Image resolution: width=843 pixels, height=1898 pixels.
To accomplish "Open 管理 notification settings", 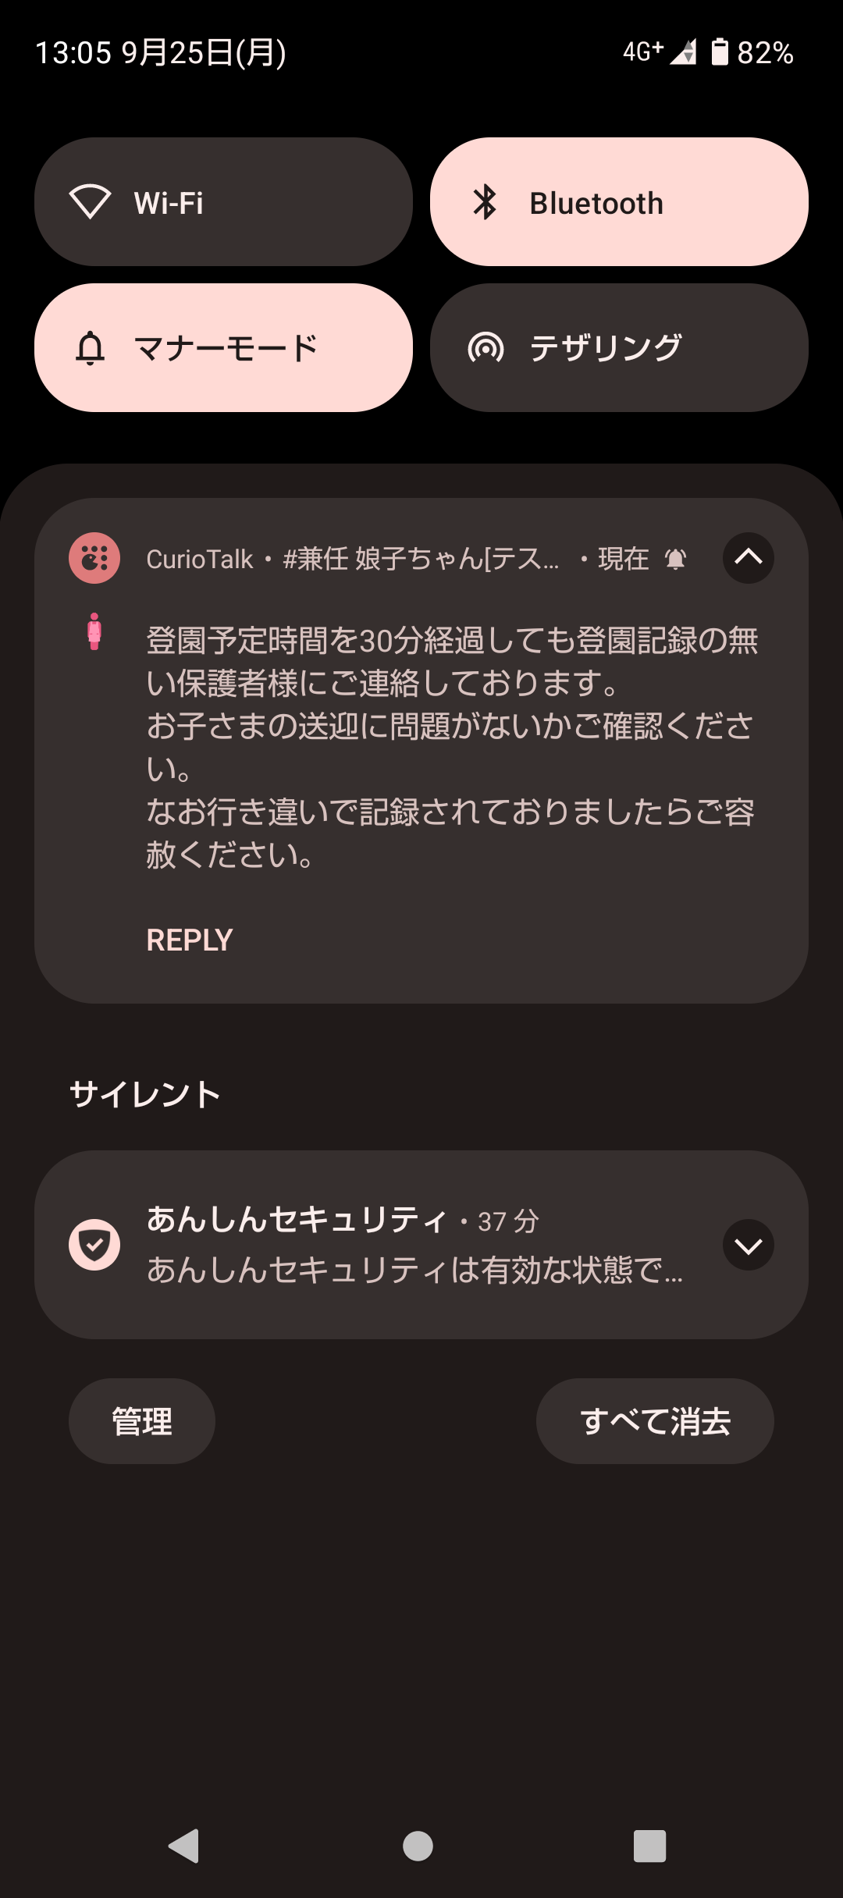I will pos(142,1421).
